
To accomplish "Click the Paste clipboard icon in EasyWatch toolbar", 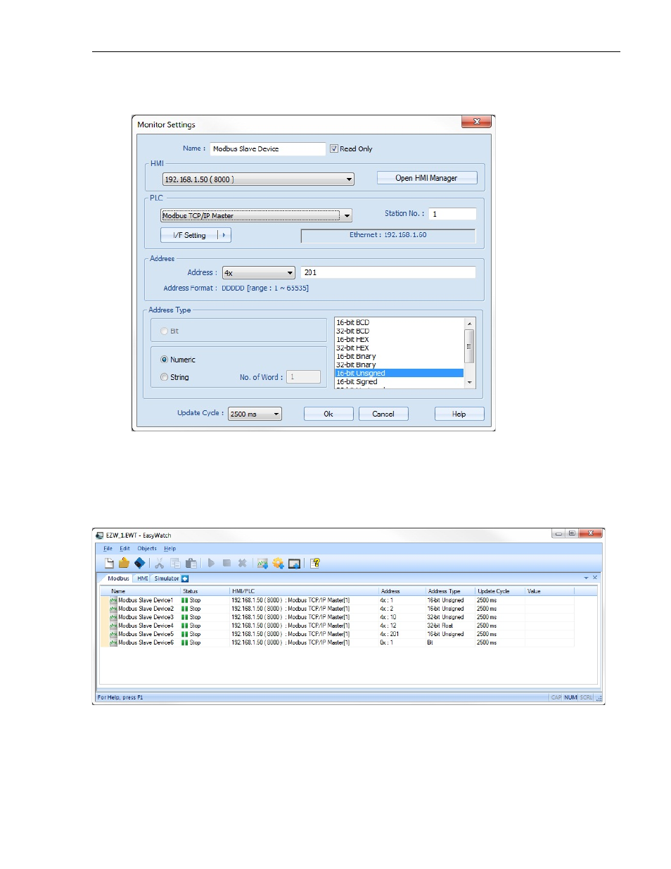I will pos(191,563).
